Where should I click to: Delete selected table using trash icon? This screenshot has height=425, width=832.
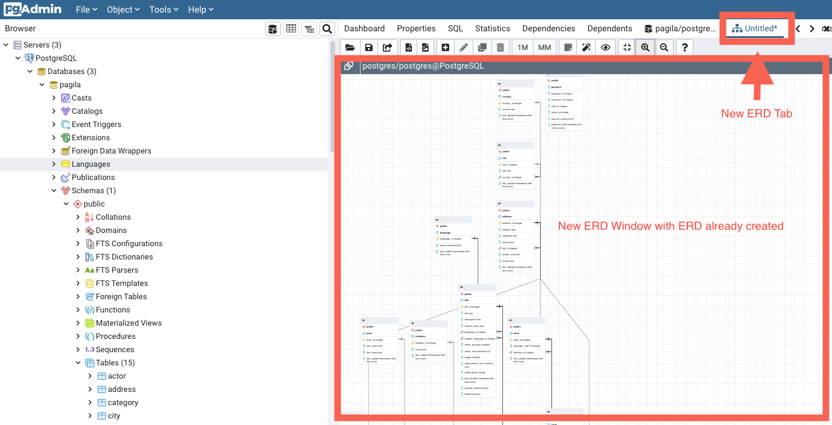click(501, 47)
